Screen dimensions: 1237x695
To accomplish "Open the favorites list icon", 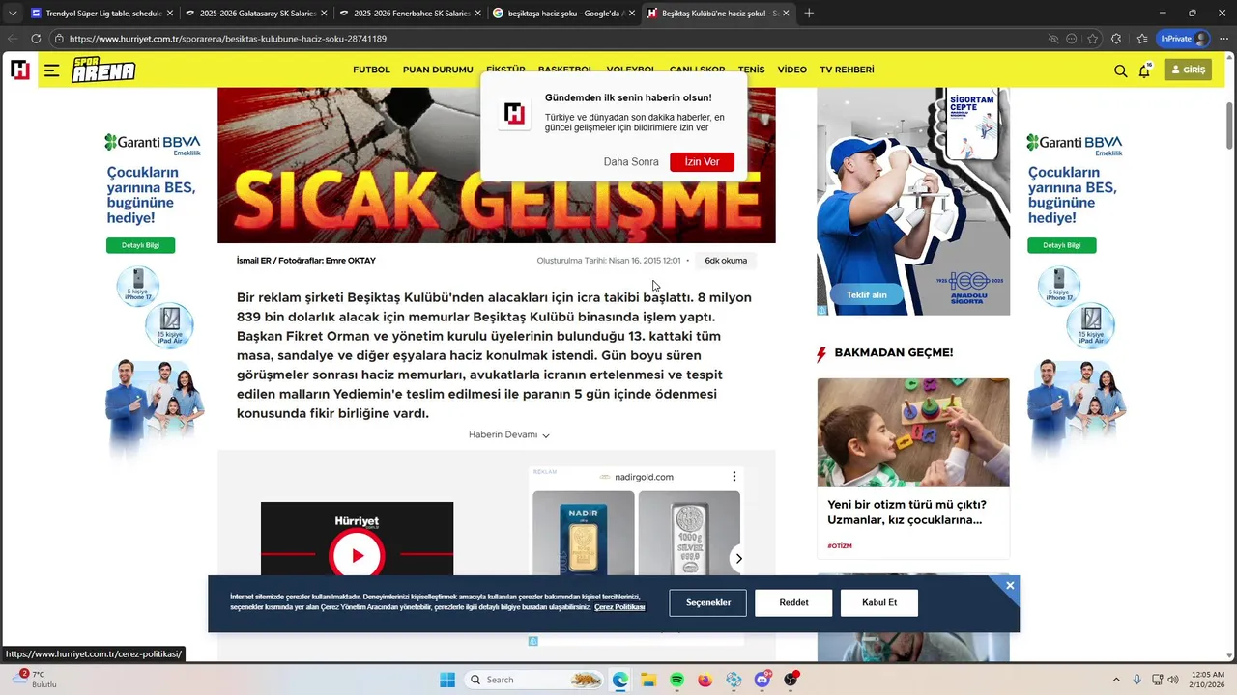I will 1142,39.
